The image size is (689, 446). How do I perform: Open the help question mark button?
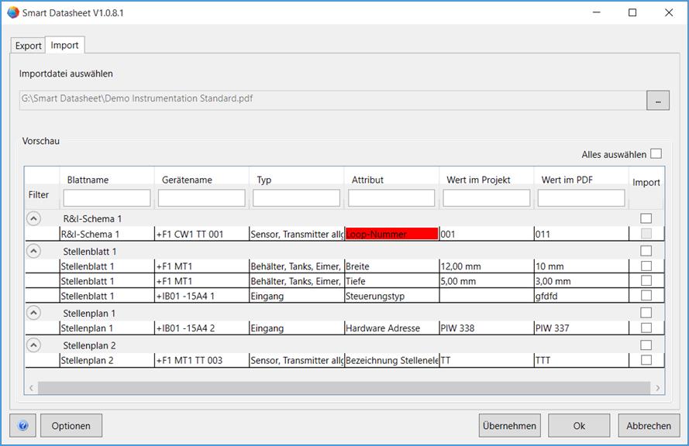pyautogui.click(x=22, y=425)
